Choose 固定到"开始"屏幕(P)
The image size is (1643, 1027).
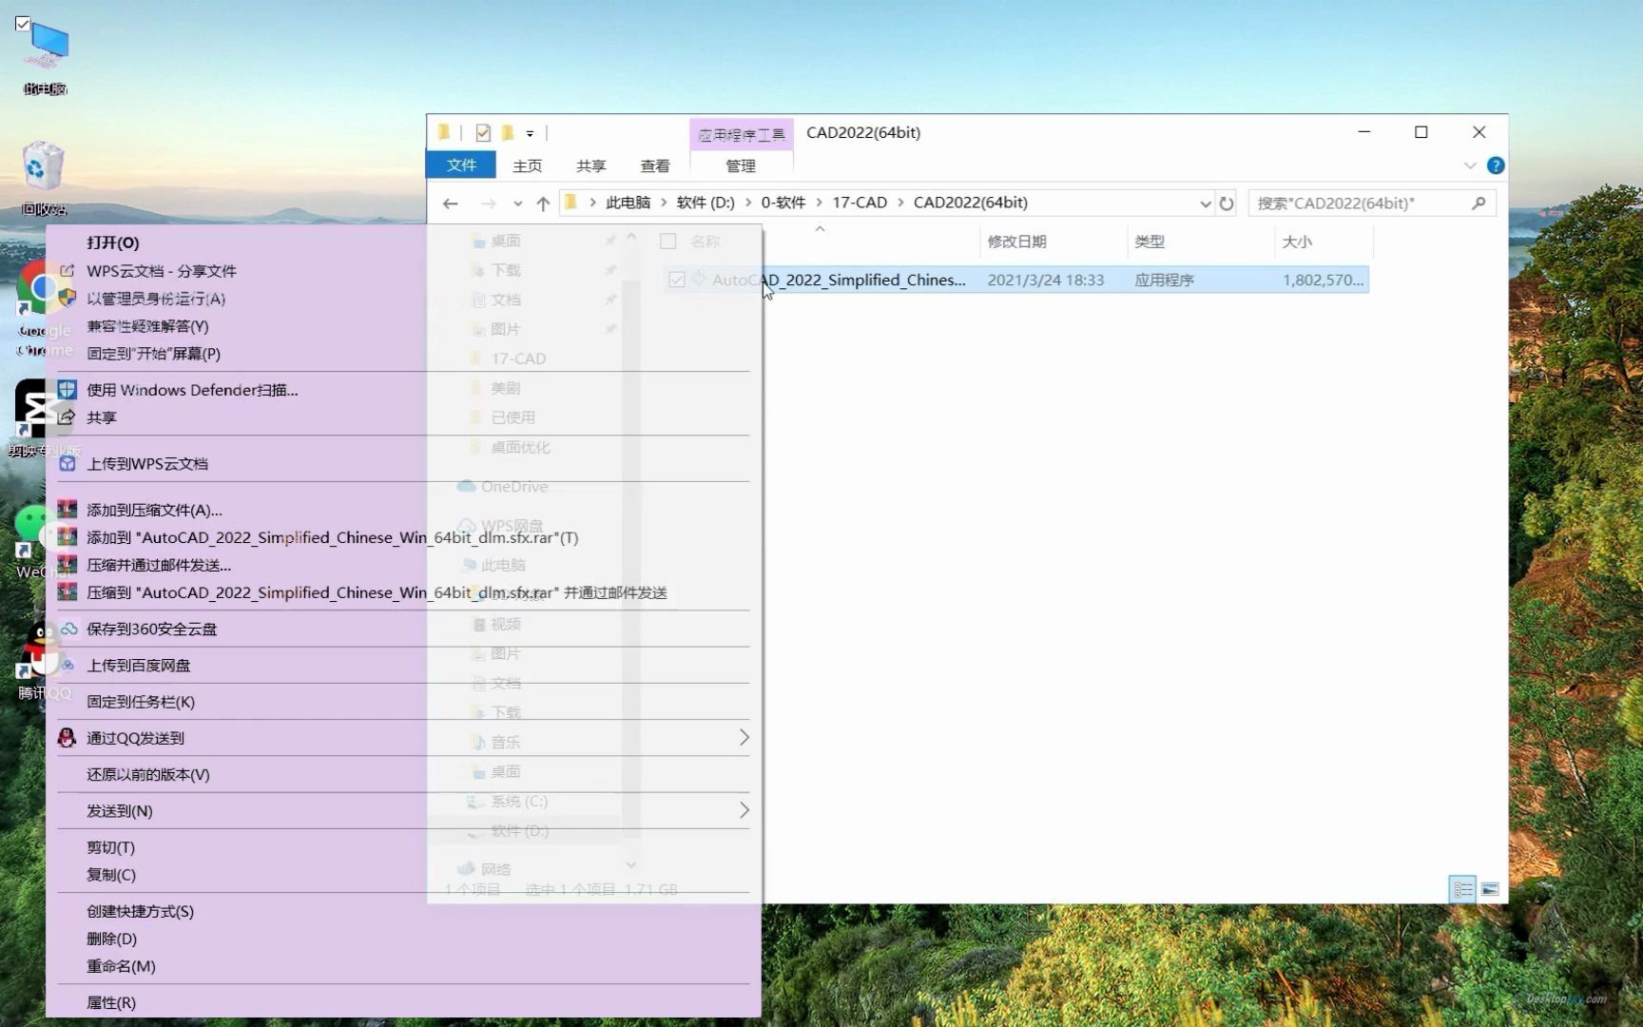153,353
